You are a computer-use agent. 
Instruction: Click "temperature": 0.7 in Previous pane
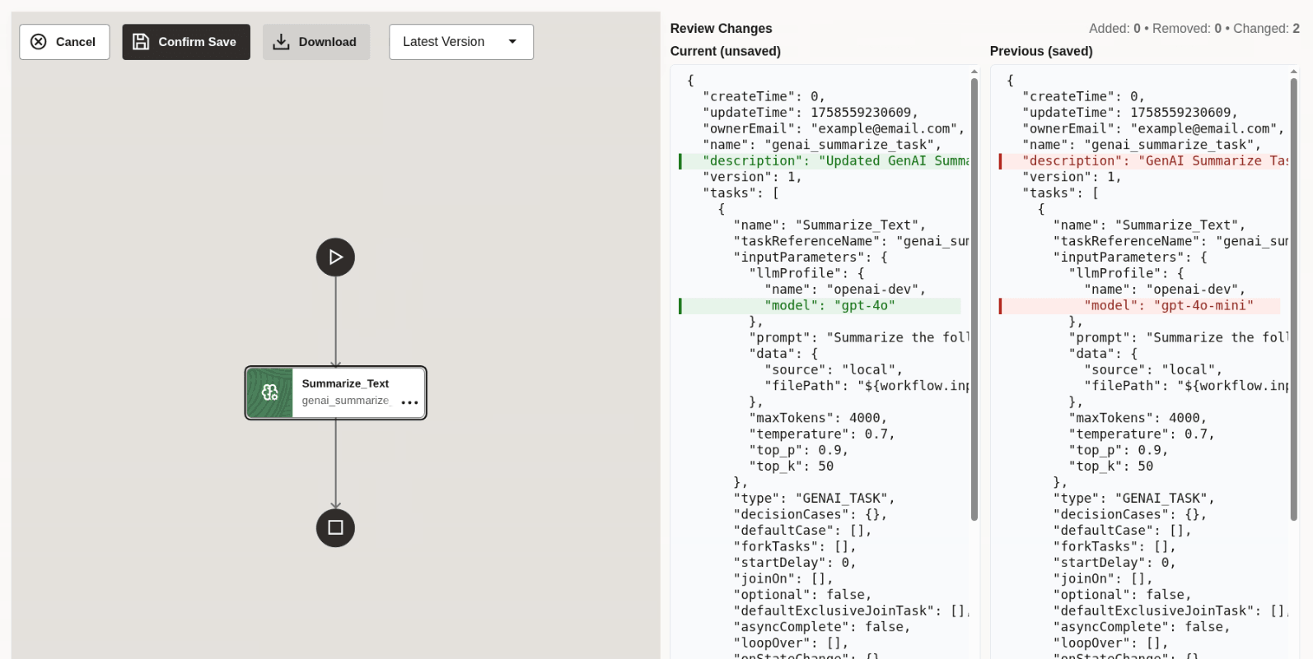click(x=1142, y=434)
